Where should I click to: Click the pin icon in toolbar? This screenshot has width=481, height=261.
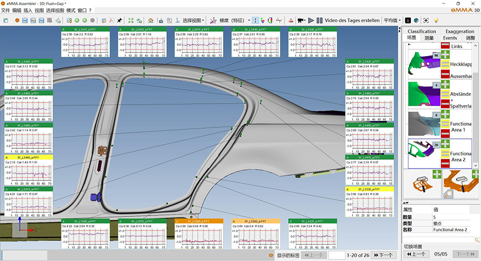pos(119,21)
